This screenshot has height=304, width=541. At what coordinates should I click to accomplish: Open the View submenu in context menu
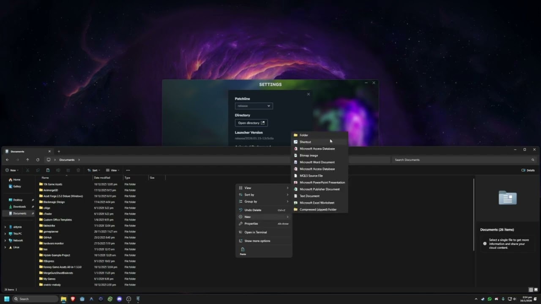(264, 188)
